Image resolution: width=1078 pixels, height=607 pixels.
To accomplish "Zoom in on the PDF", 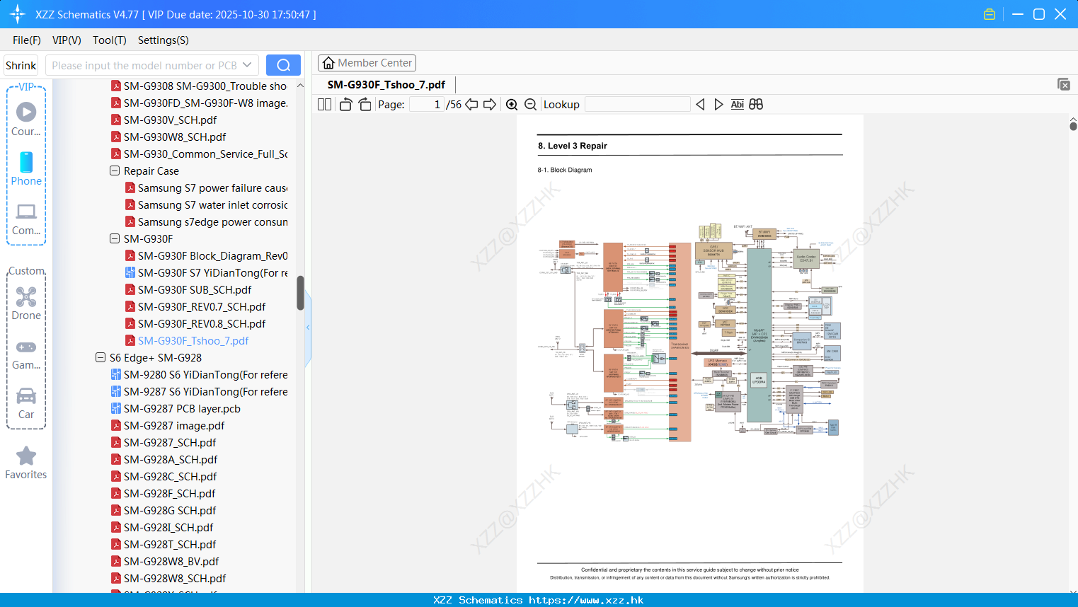I will (512, 105).
